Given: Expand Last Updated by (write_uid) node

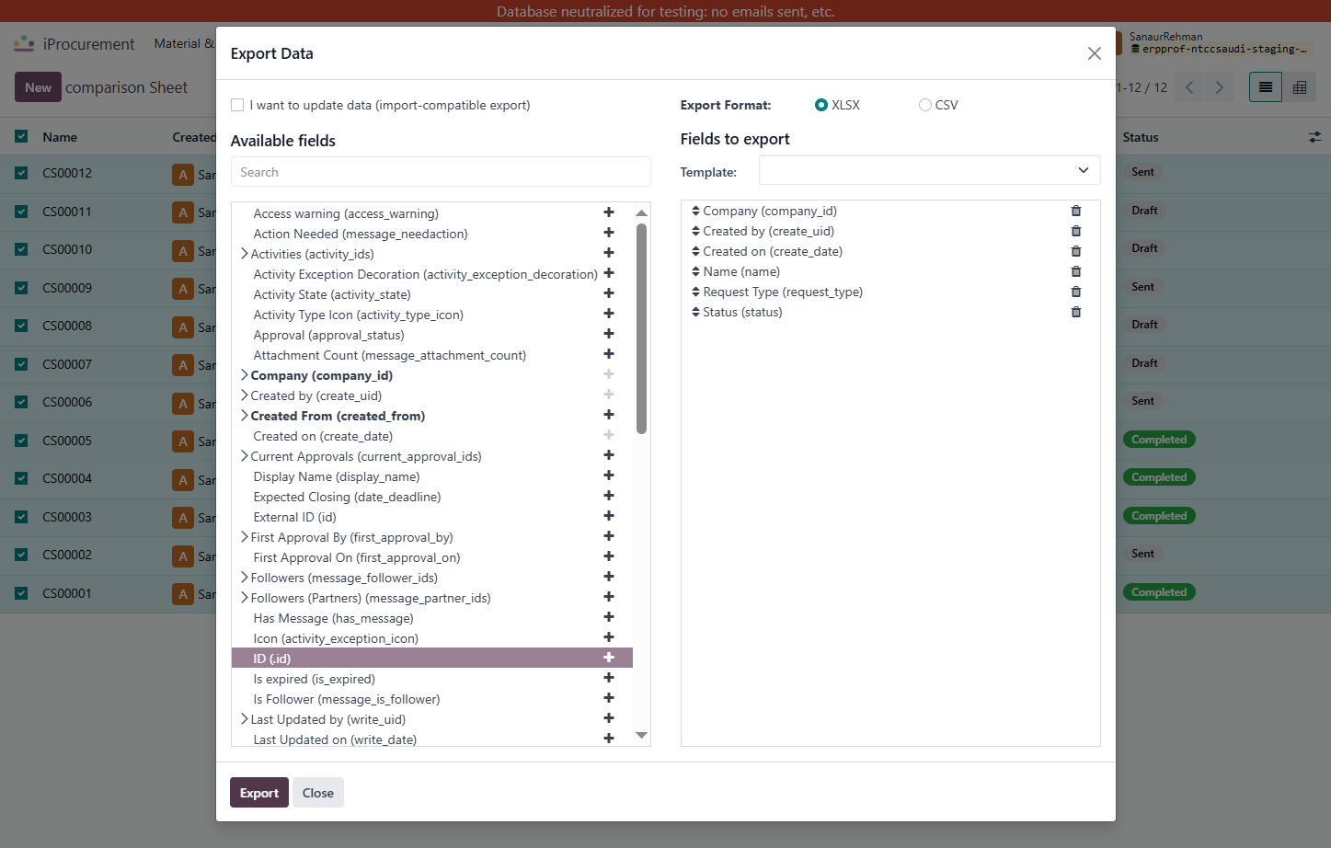Looking at the screenshot, I should pyautogui.click(x=244, y=719).
